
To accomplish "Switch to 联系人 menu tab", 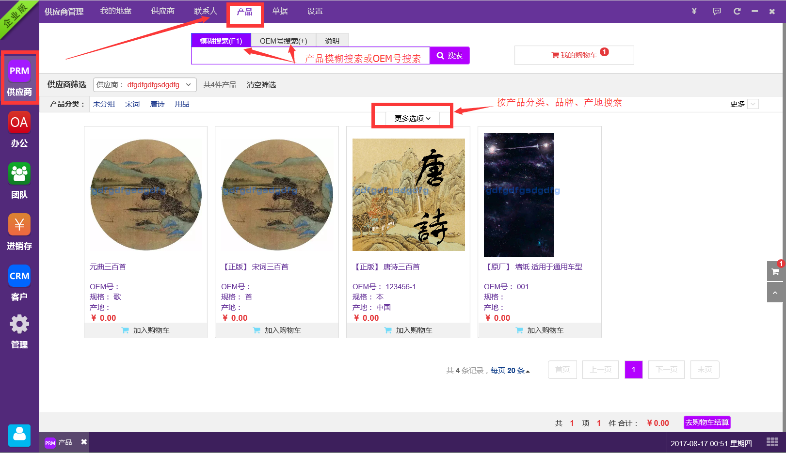I will [x=206, y=11].
